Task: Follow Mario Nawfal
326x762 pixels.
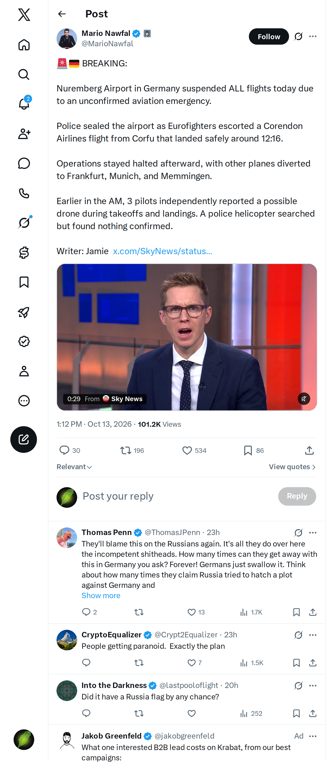Action: click(x=269, y=36)
